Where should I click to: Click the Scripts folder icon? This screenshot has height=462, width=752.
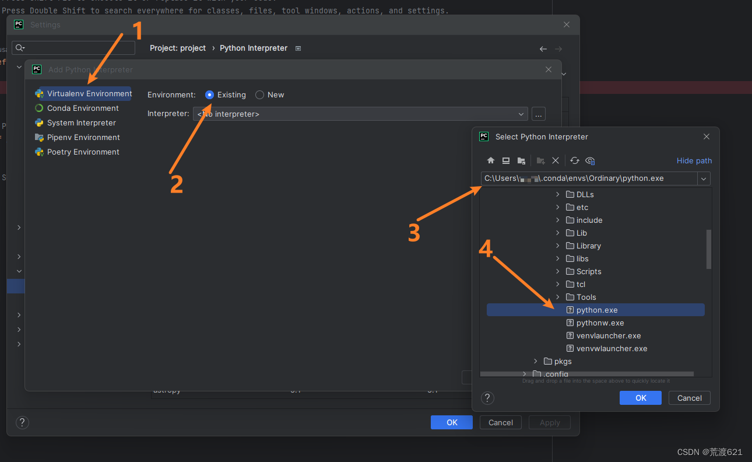(x=570, y=271)
